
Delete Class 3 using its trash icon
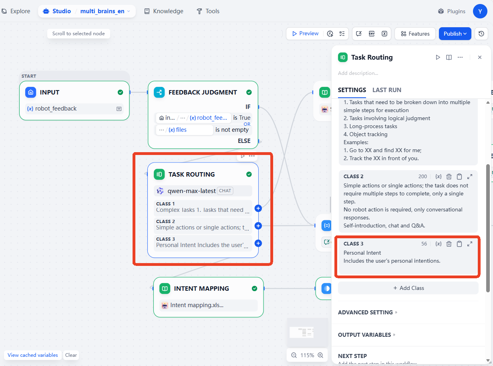click(x=449, y=244)
